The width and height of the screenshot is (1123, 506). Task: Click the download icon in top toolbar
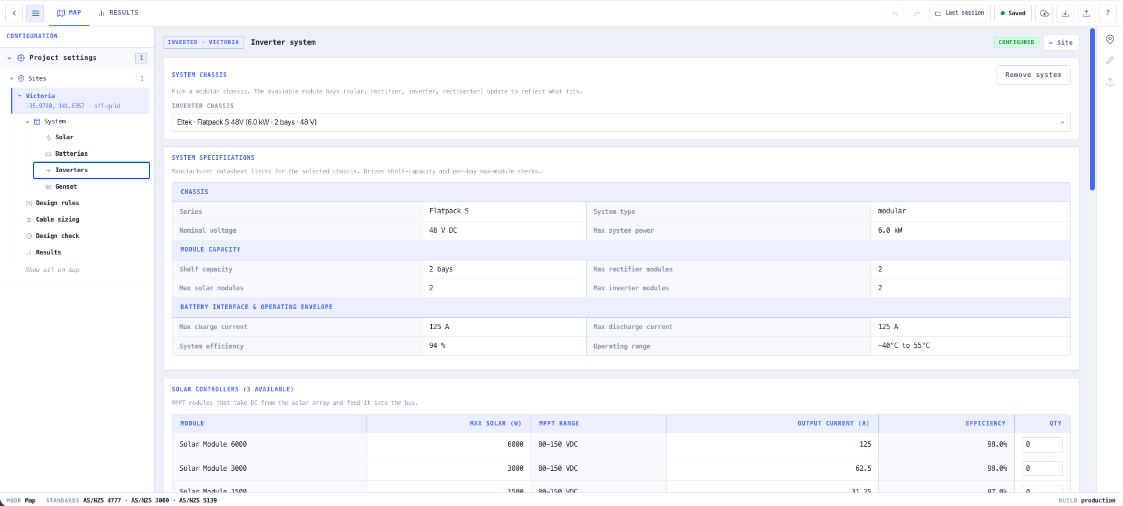1065,14
